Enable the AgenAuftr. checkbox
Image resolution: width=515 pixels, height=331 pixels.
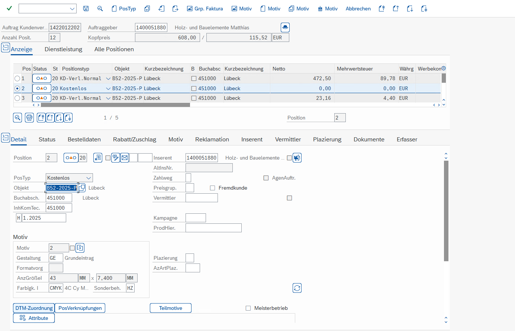click(266, 178)
